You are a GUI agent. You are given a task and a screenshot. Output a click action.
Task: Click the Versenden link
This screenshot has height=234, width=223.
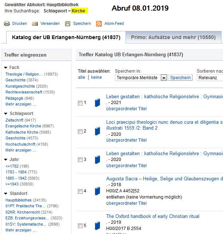50,23
